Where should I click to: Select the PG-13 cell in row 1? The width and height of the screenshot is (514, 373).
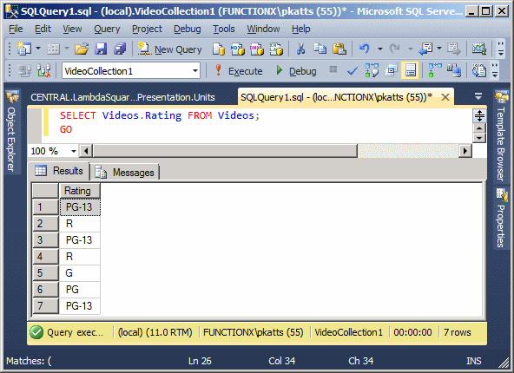pos(80,207)
